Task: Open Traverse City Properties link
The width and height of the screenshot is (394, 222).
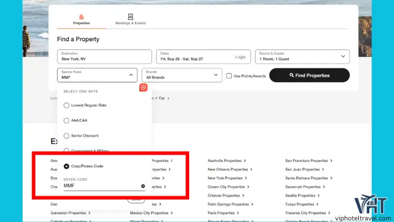Action: pos(307,213)
